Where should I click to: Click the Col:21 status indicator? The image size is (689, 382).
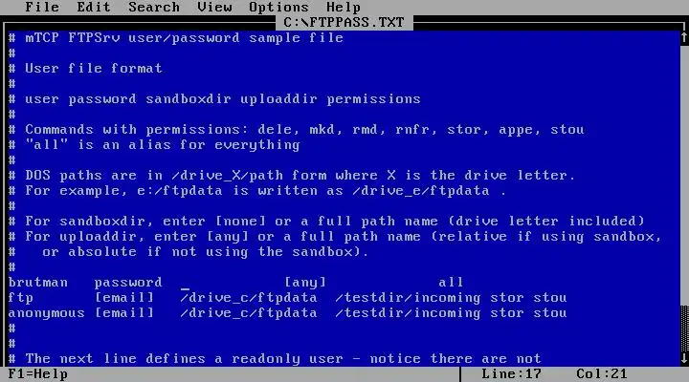602,374
